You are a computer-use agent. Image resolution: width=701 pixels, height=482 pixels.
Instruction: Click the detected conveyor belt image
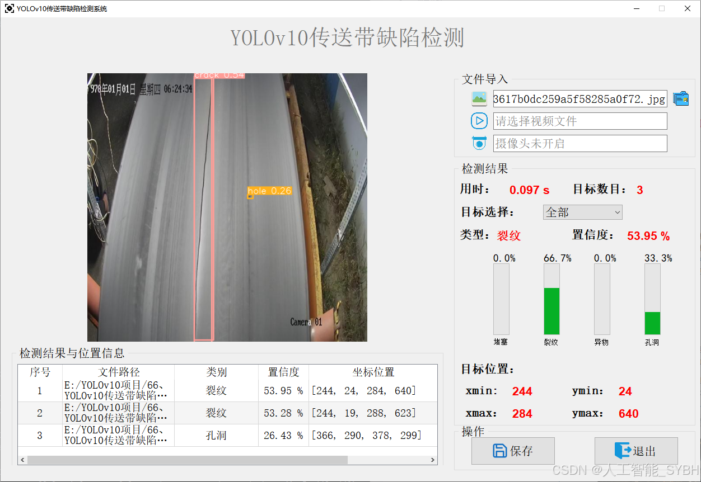click(x=227, y=207)
